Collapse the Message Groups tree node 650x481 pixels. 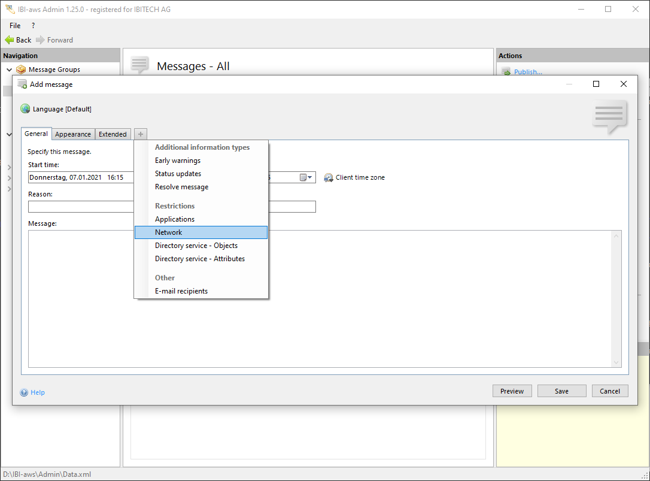click(9, 69)
